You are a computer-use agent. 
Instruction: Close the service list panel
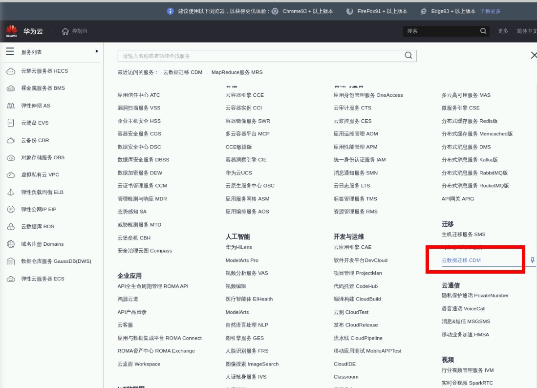pyautogui.click(x=533, y=56)
